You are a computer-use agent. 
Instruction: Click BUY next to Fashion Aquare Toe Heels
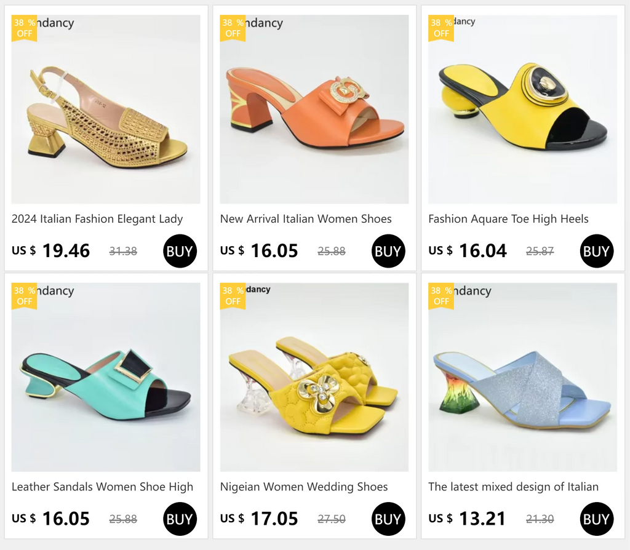click(x=596, y=251)
